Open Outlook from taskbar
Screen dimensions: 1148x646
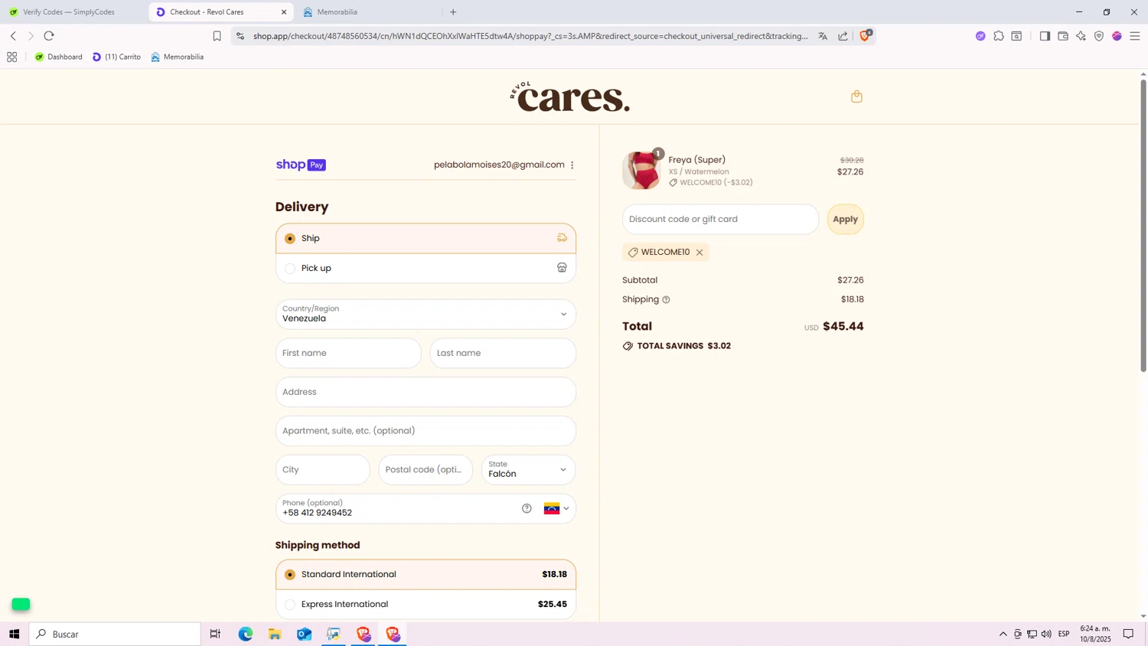tap(305, 634)
